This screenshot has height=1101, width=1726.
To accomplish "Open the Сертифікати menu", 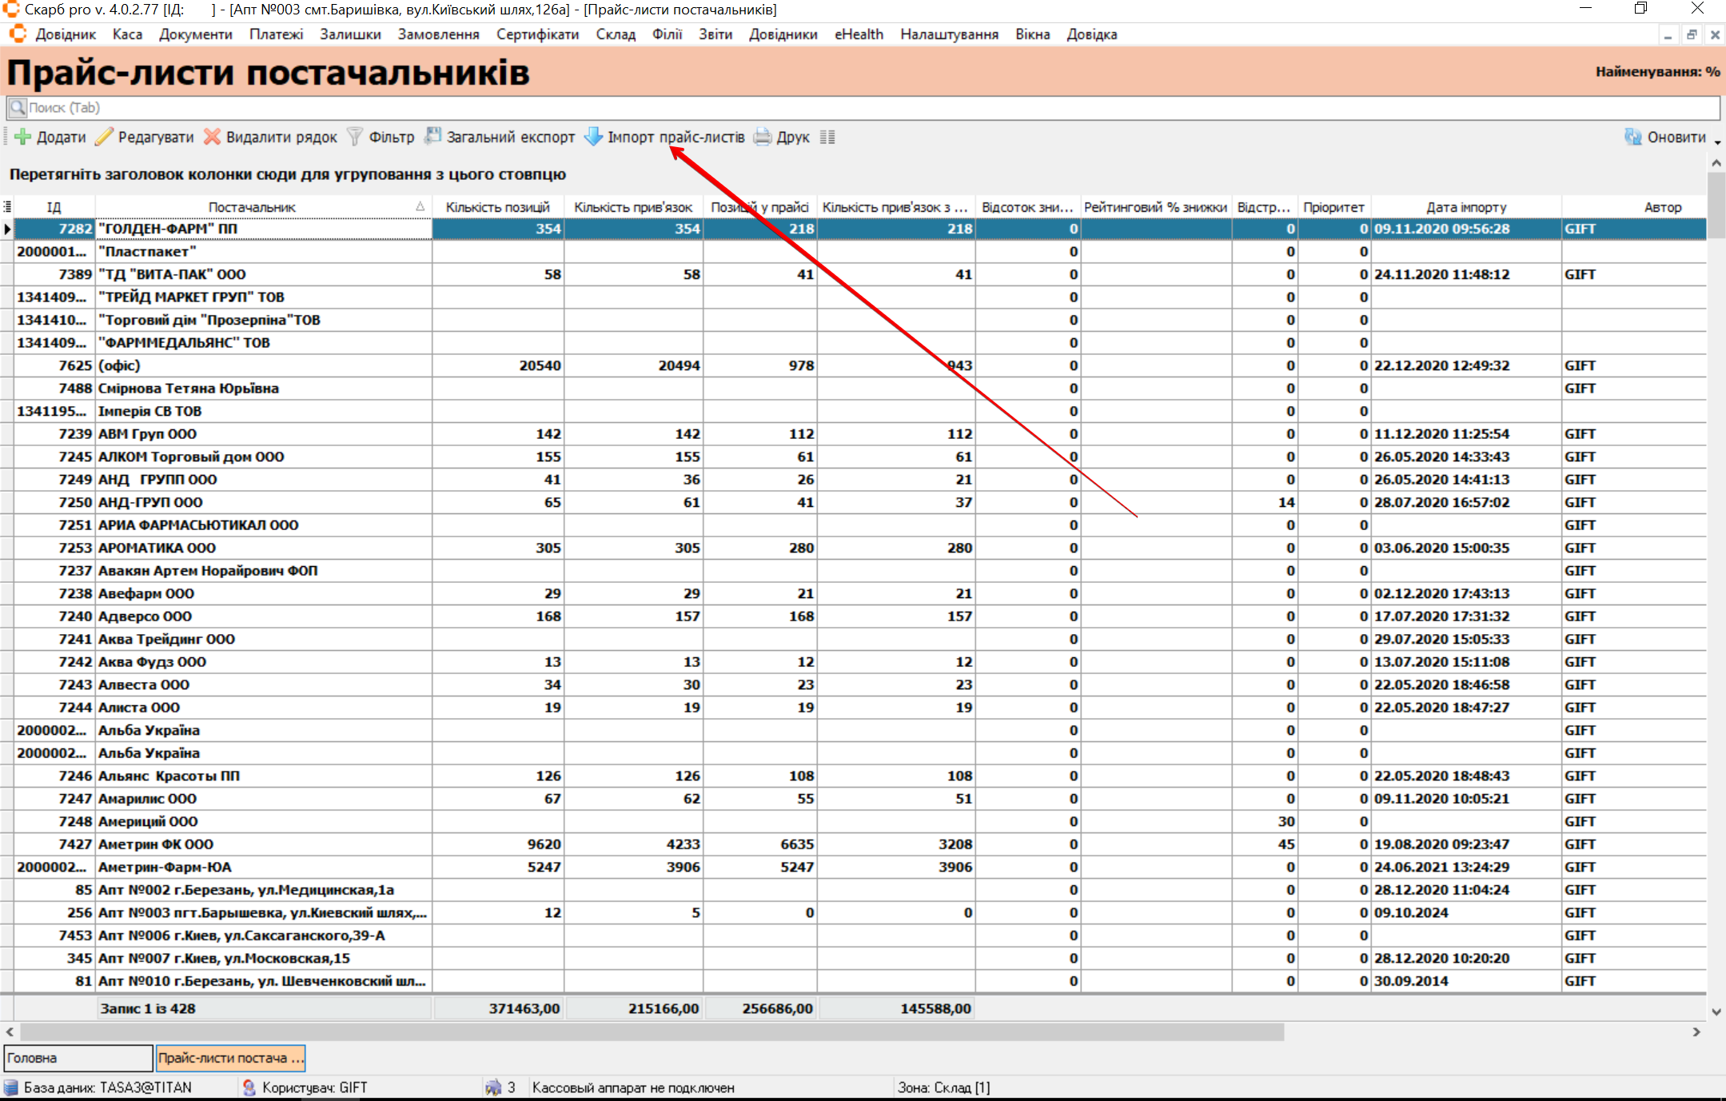I will coord(536,34).
